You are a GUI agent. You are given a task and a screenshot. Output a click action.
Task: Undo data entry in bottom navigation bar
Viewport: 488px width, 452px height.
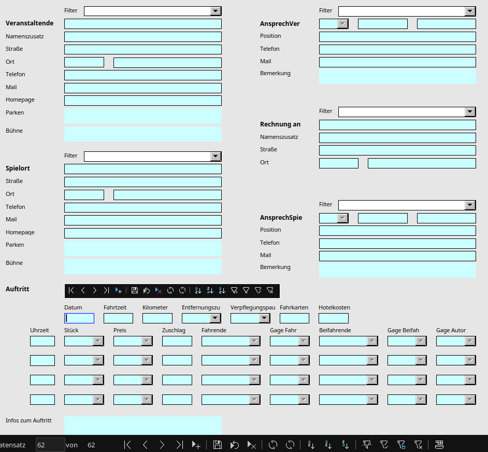[235, 445]
